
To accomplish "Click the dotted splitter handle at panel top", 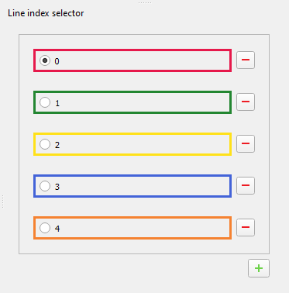I will click(145, 2).
